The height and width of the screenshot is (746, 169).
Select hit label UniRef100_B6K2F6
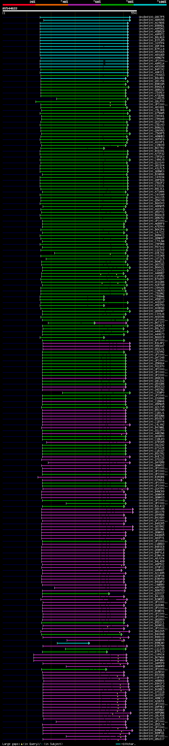coord(152,230)
